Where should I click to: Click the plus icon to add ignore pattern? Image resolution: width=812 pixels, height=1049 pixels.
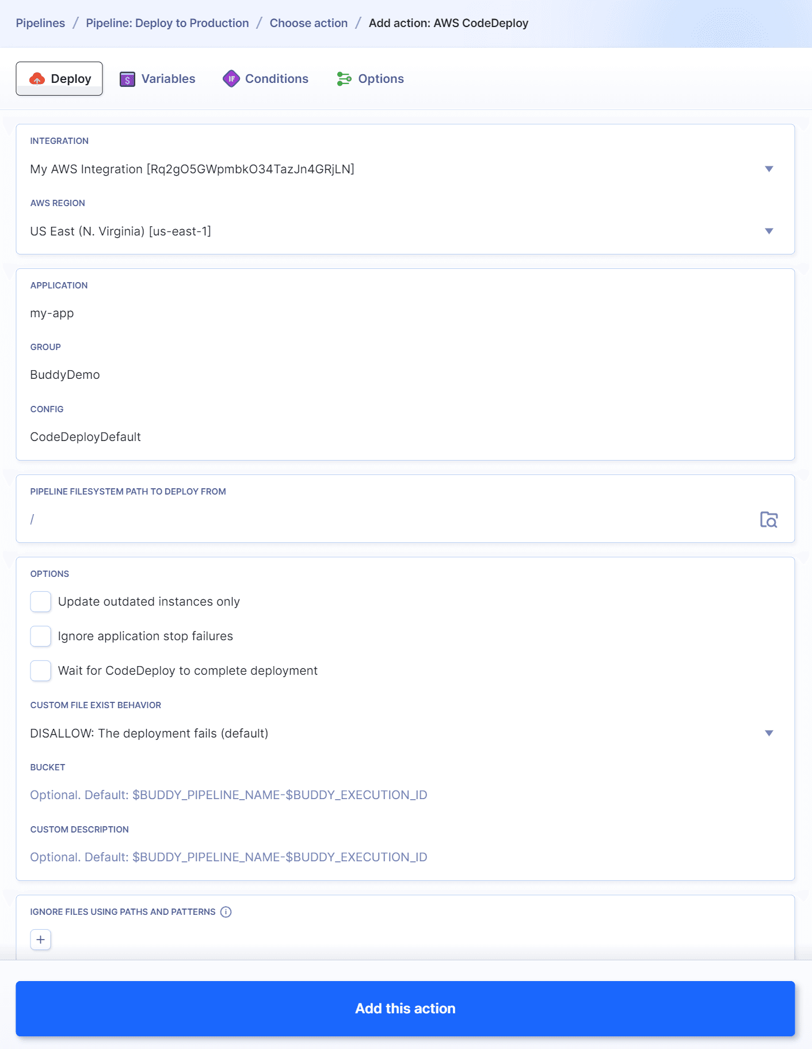pos(40,939)
